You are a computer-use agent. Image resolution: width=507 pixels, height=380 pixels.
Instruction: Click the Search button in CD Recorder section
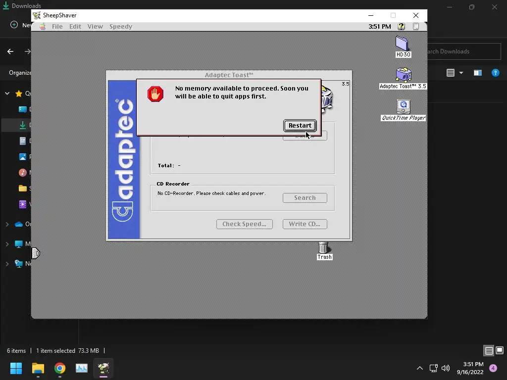304,198
